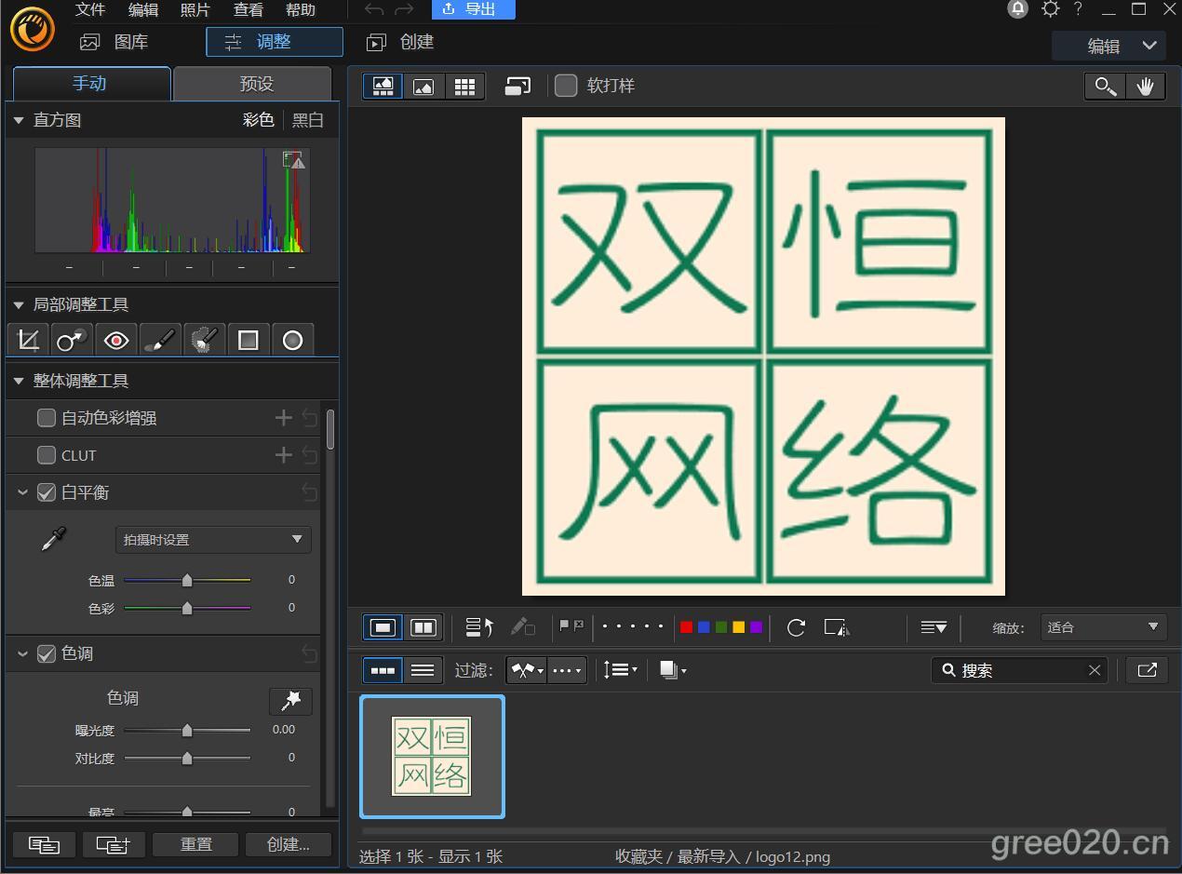
Task: Enable the 自动色彩增强 checkbox
Action: pyautogui.click(x=47, y=418)
